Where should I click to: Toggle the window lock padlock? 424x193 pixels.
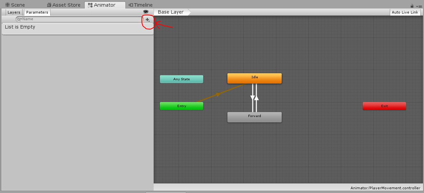click(x=412, y=6)
